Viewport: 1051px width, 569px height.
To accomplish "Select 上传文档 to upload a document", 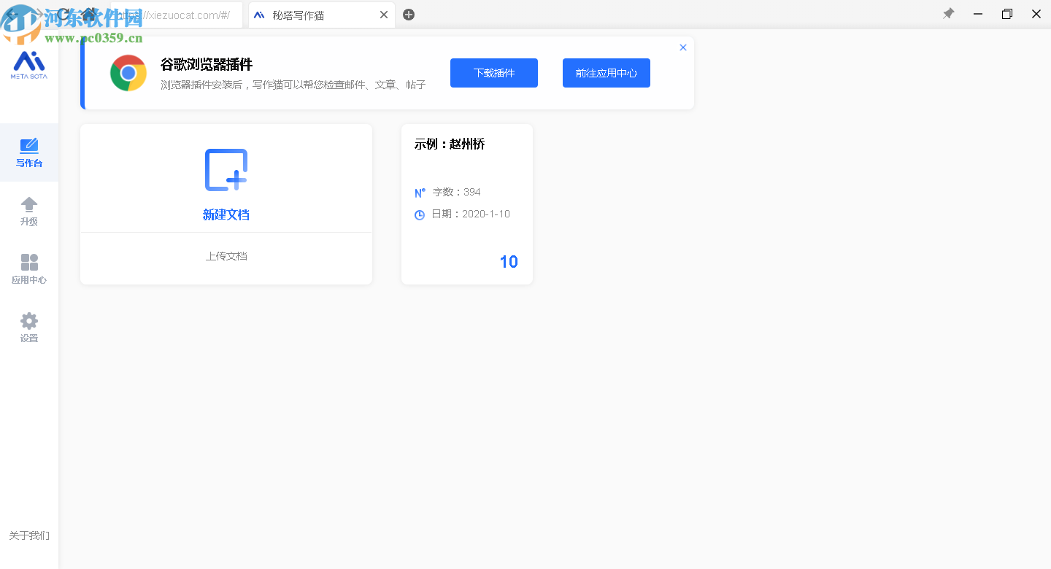I will (x=226, y=258).
